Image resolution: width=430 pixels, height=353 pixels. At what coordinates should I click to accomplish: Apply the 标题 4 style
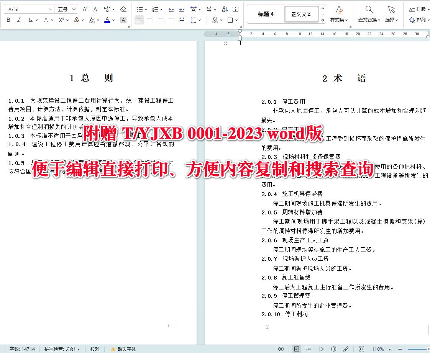click(266, 14)
